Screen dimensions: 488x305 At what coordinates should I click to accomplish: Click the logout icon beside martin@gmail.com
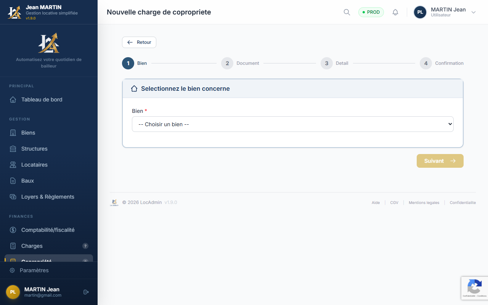(x=86, y=292)
